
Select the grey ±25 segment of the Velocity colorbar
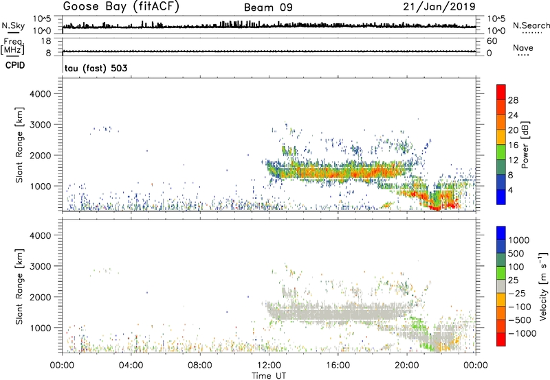501,287
